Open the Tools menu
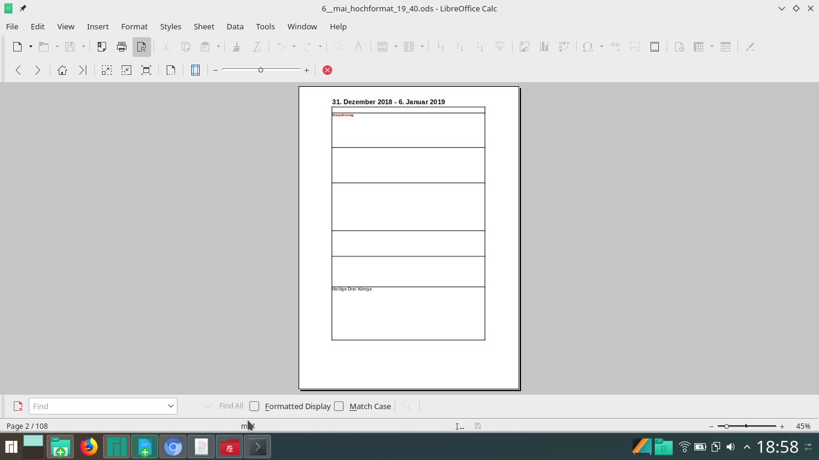819x460 pixels. pyautogui.click(x=265, y=26)
